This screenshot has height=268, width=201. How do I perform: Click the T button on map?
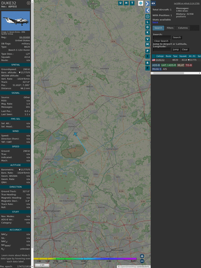pos(132,3)
